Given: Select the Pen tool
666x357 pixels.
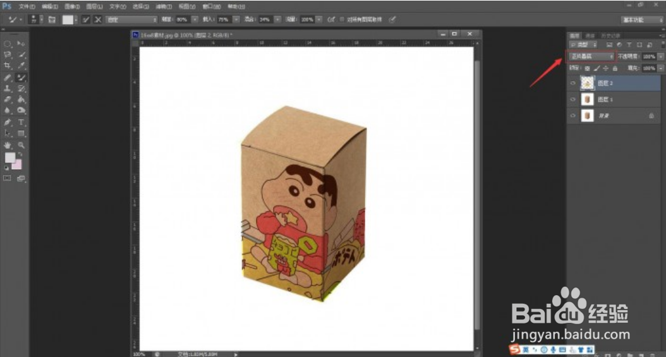Looking at the screenshot, I should coord(8,122).
